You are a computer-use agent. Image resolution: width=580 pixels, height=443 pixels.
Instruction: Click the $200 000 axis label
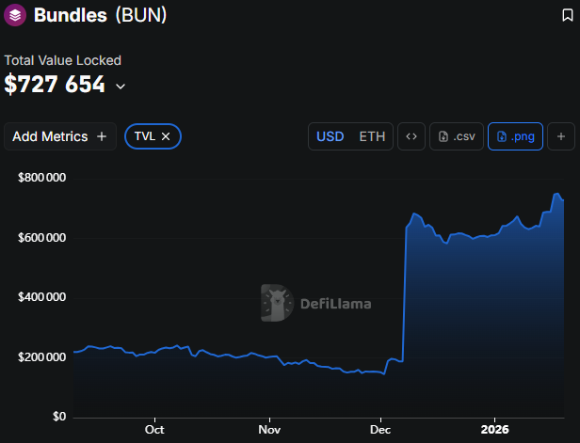41,357
